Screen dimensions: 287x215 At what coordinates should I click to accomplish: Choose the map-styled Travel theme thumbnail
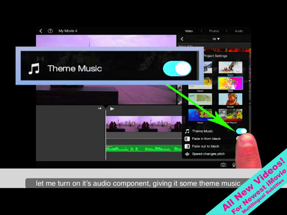[x=200, y=99]
